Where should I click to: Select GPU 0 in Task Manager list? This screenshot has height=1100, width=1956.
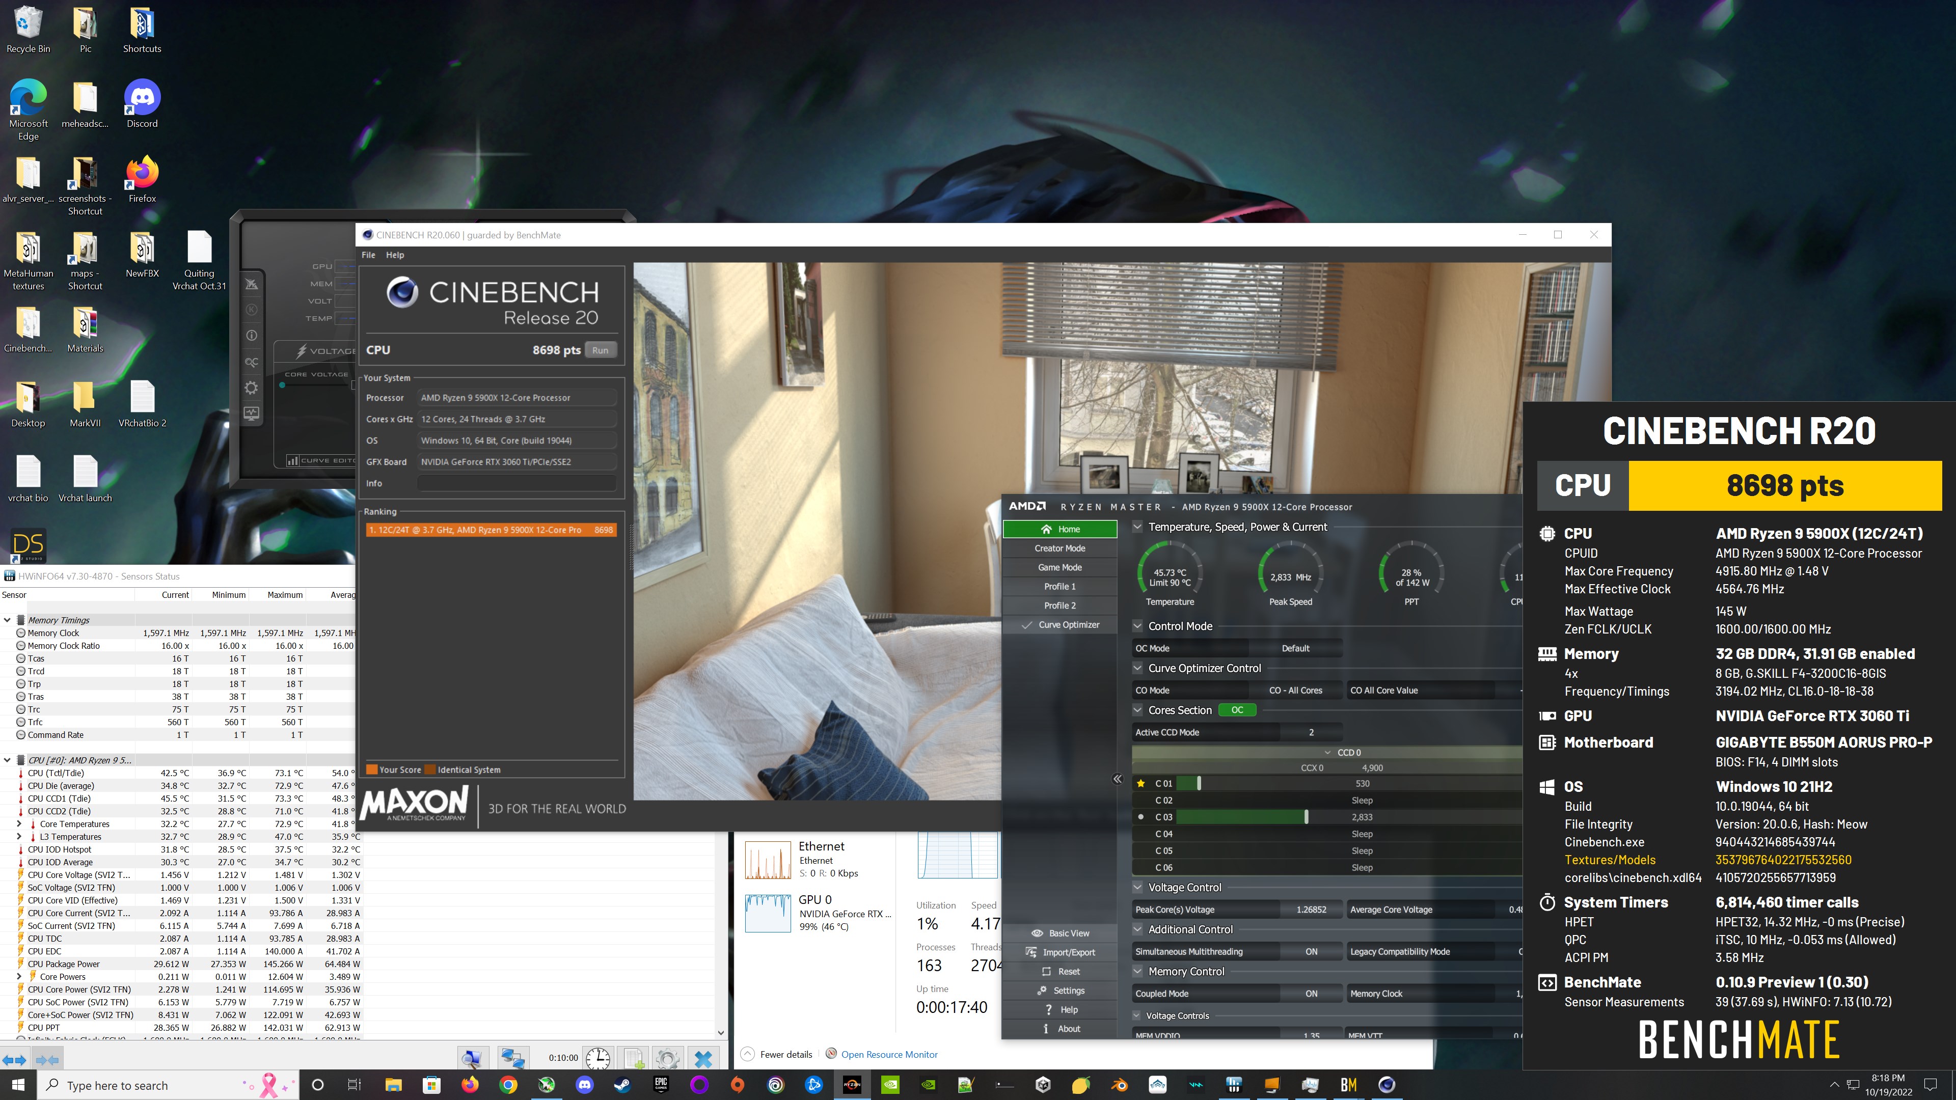tap(819, 913)
